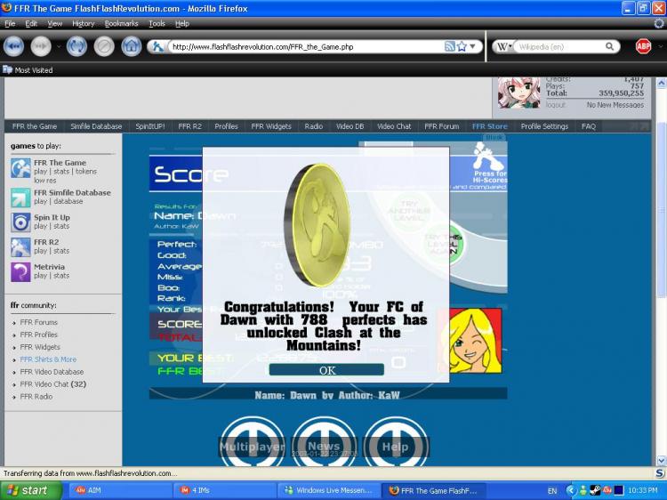667x500 pixels.
Task: Click the Firefox back navigation button
Action: (13, 46)
